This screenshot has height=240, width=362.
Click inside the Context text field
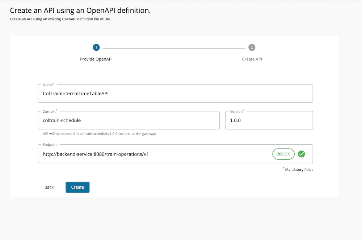click(x=129, y=120)
